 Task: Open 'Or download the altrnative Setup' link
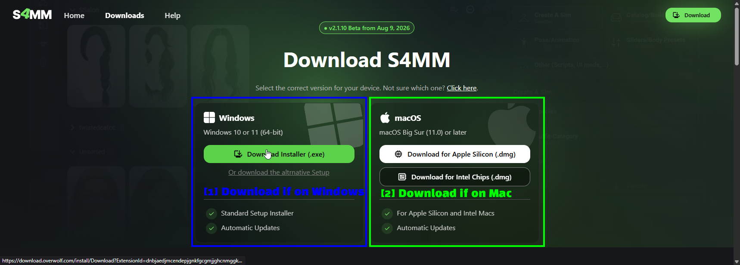(x=279, y=173)
